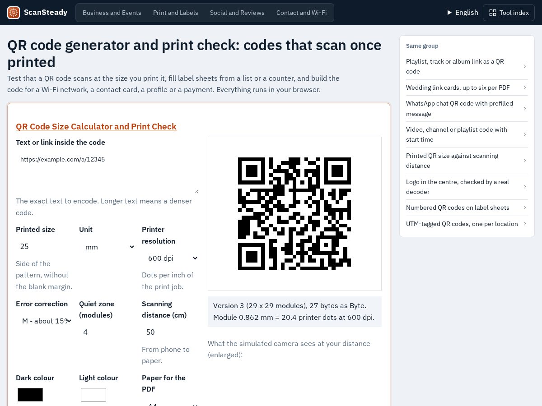Viewport: 542px width, 406px height.
Task: Click the triangle icon beside English
Action: pos(449,13)
